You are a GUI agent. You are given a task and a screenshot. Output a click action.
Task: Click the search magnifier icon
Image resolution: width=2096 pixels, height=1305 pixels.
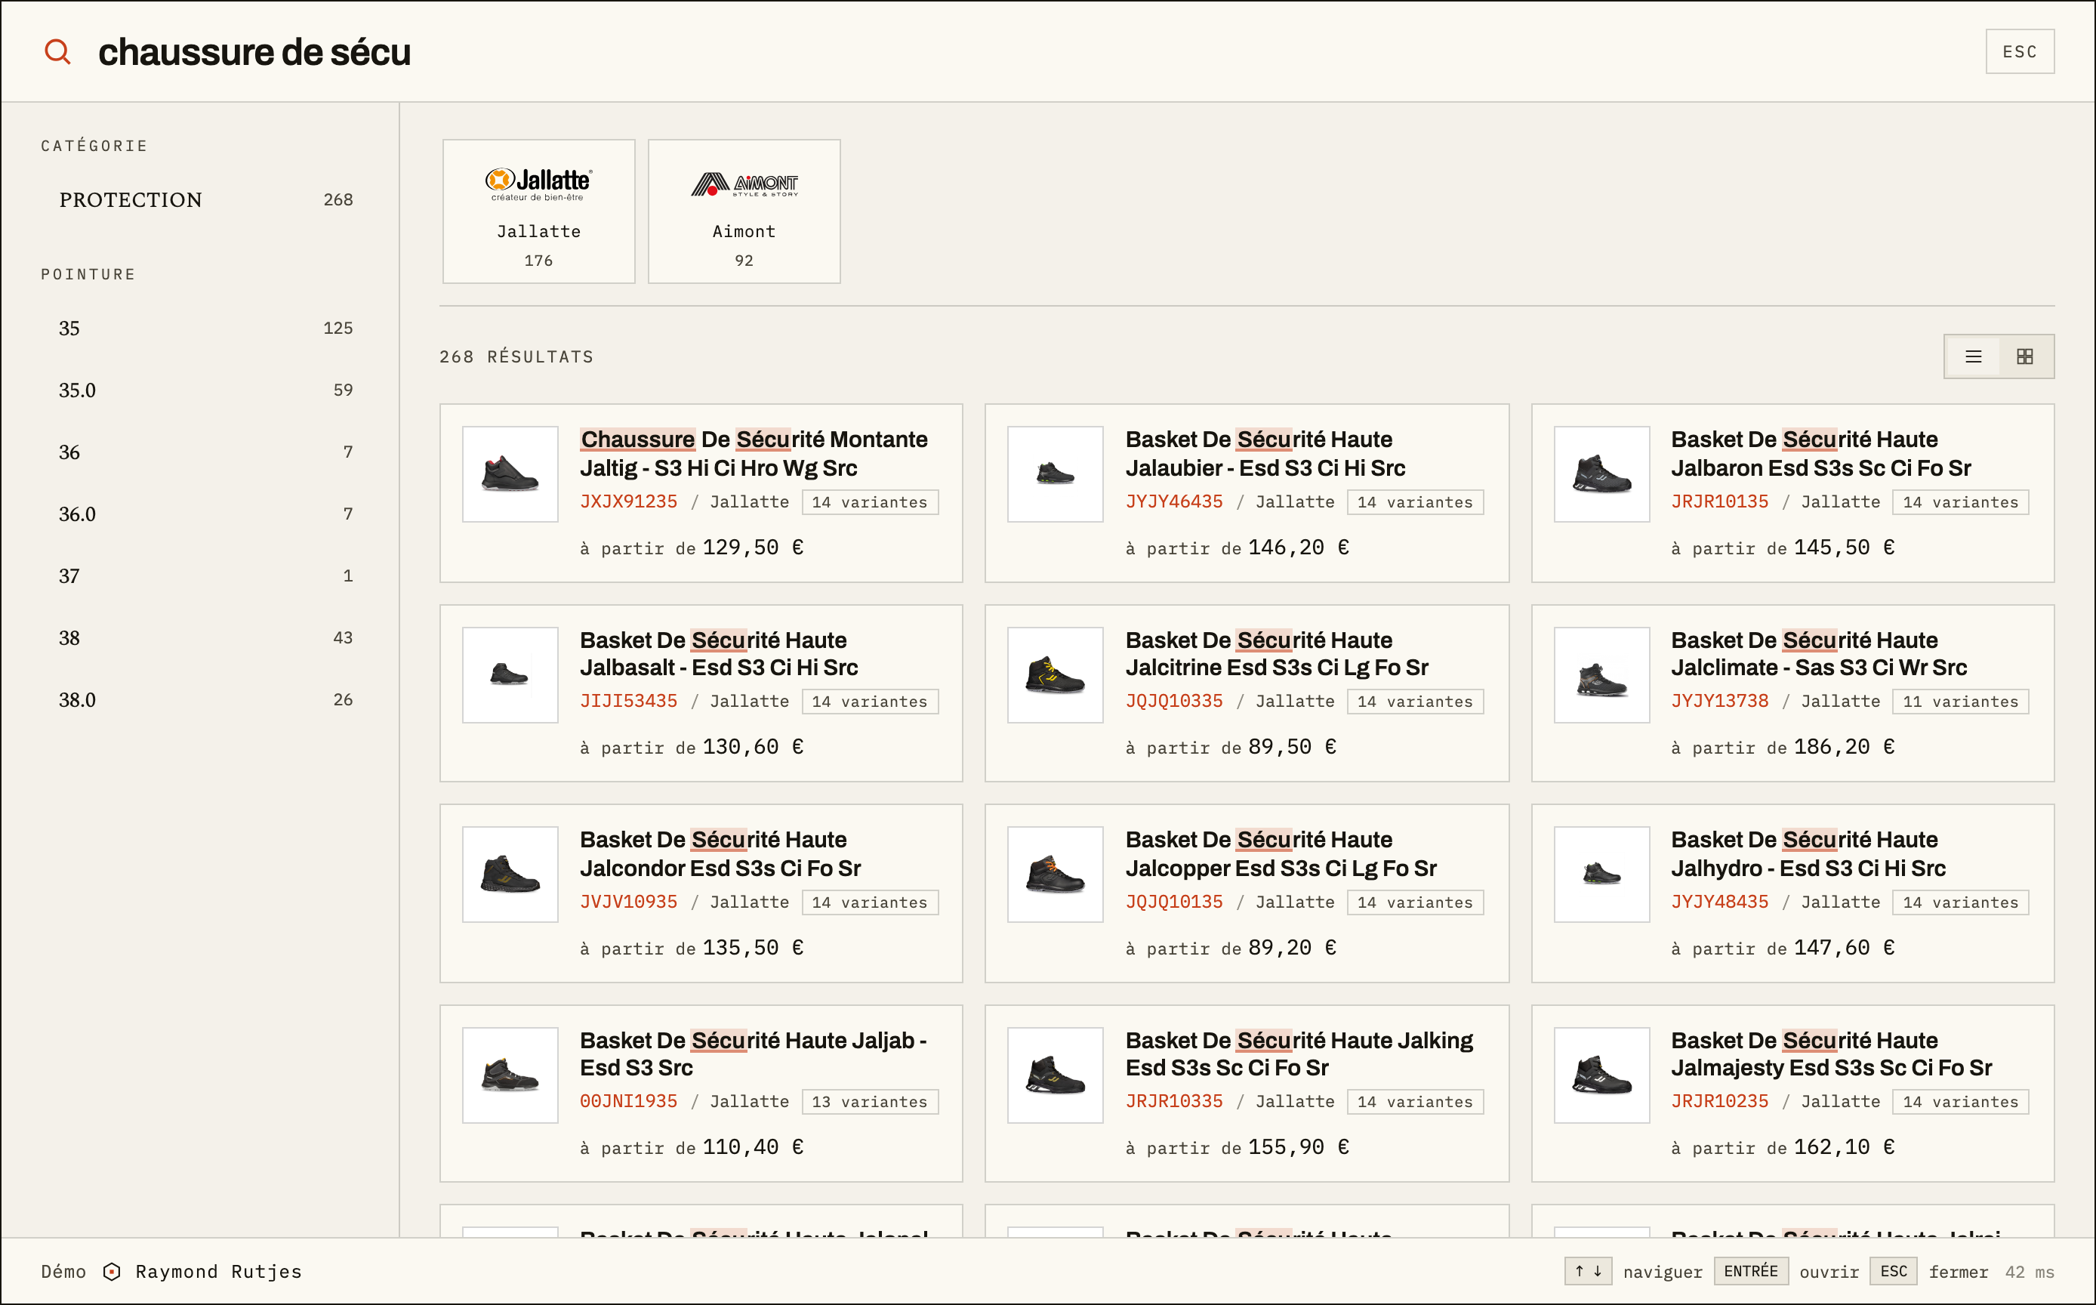(x=58, y=52)
